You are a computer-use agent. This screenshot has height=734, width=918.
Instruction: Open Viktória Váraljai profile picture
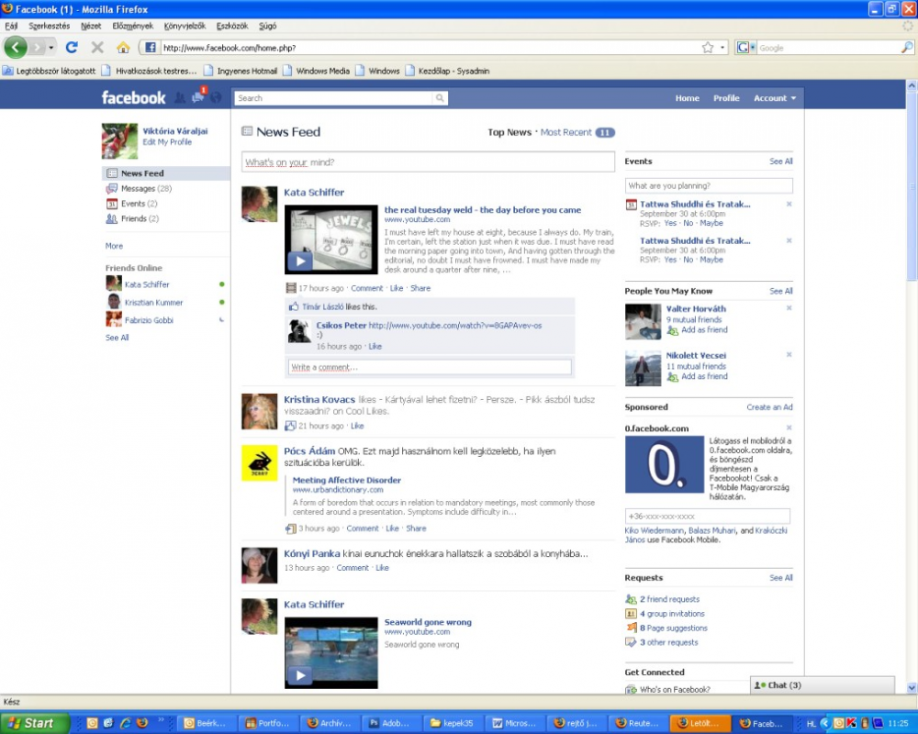119,141
